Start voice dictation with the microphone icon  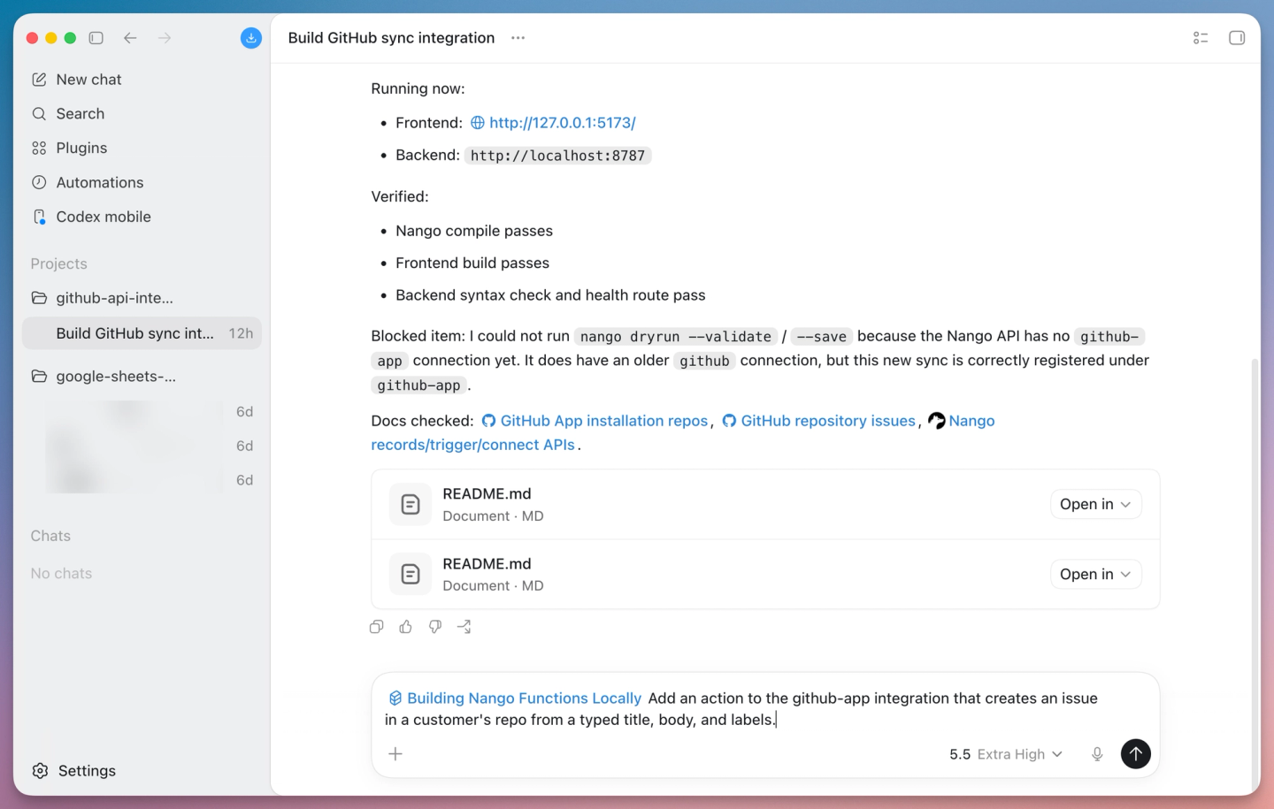[x=1097, y=754]
